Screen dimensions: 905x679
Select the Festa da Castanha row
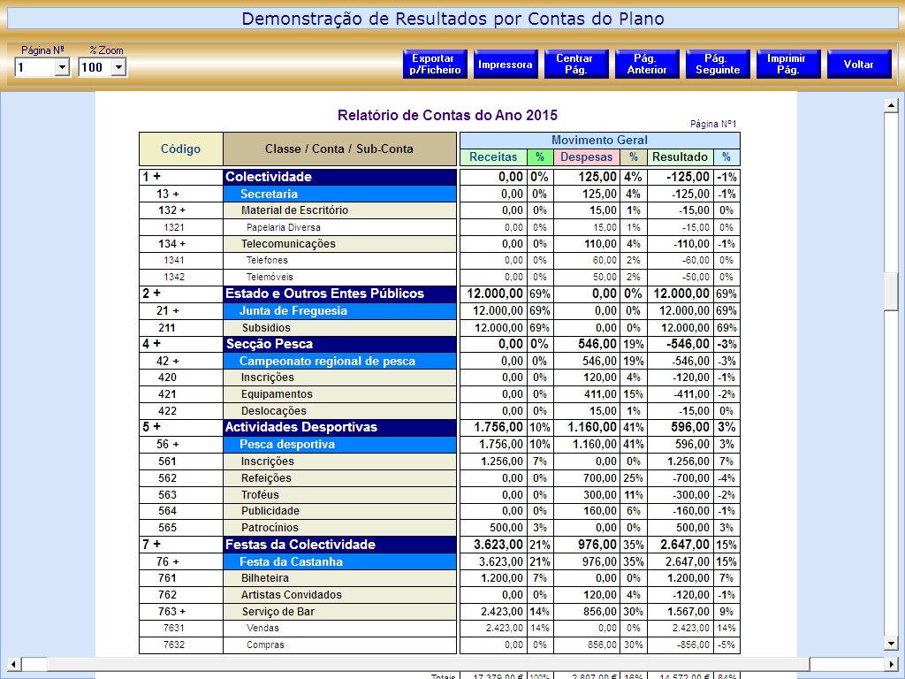(x=340, y=561)
